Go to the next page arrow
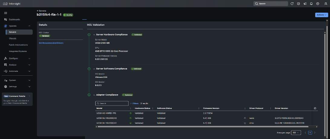The width and height of the screenshot is (330, 139). tap(315, 133)
